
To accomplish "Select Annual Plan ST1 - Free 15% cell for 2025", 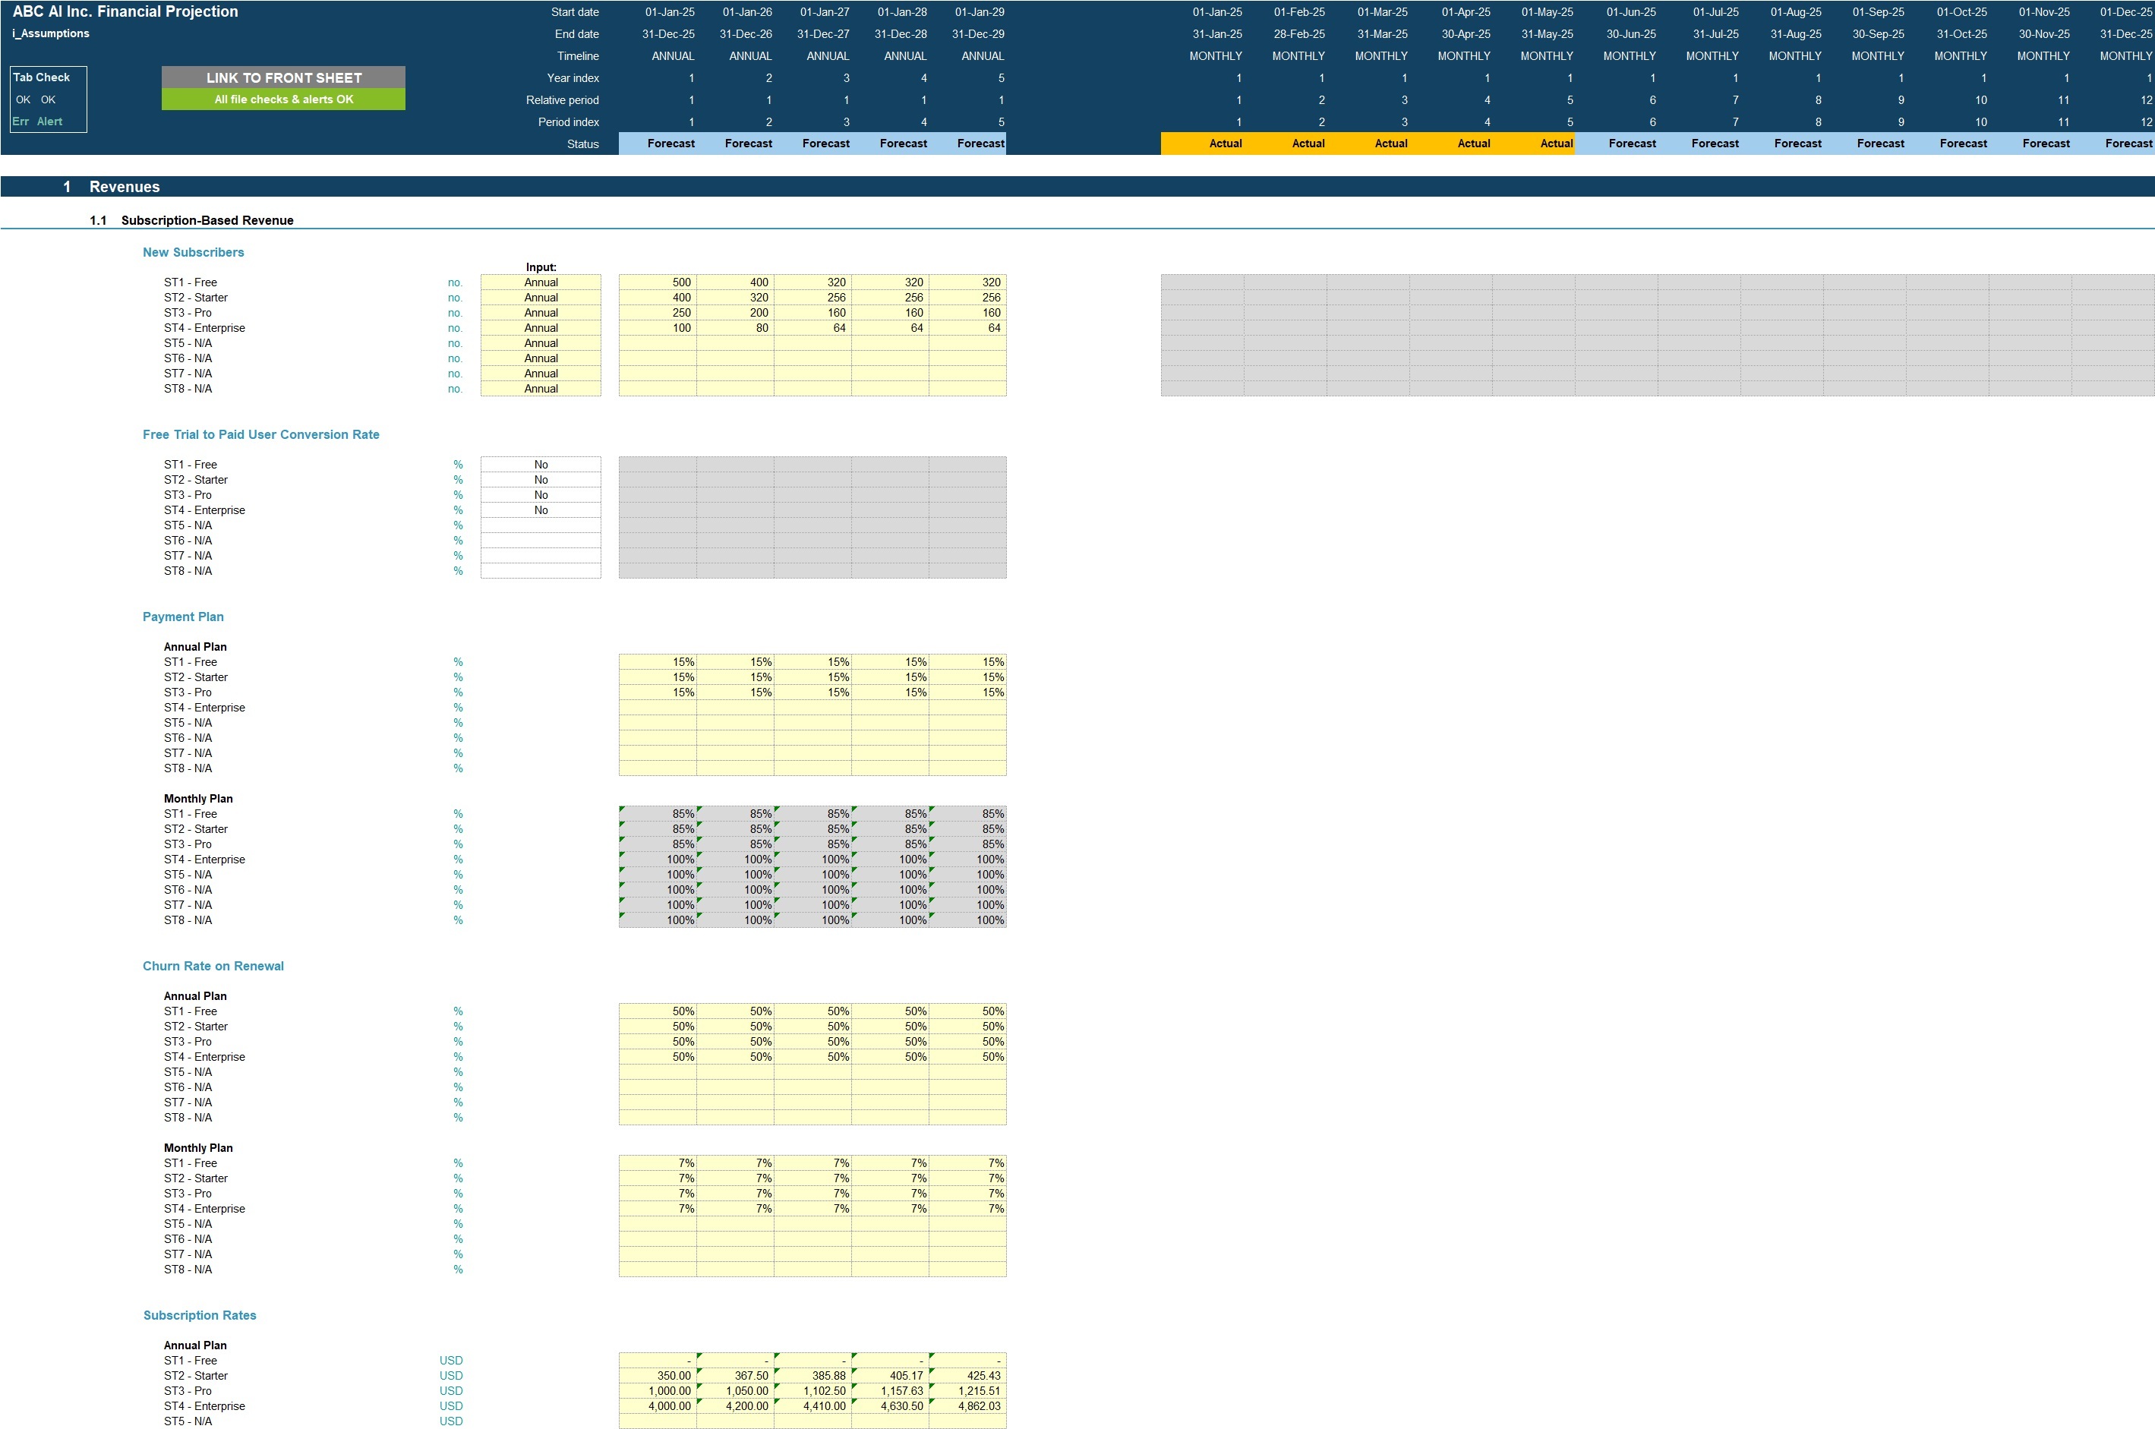I will click(x=658, y=663).
